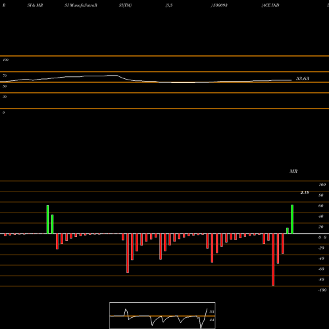Select the last tall green bar at right
The width and height of the screenshot is (329, 329).
pos(292,219)
